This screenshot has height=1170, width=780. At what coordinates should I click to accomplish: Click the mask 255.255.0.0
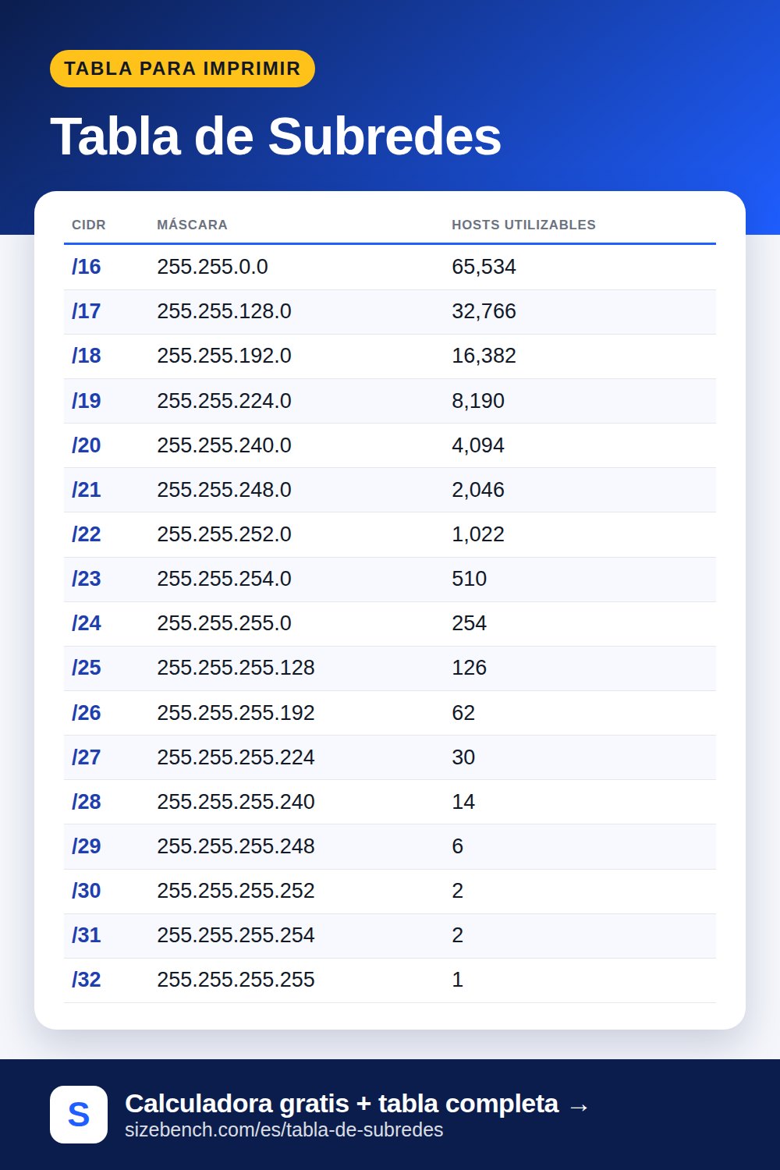212,267
